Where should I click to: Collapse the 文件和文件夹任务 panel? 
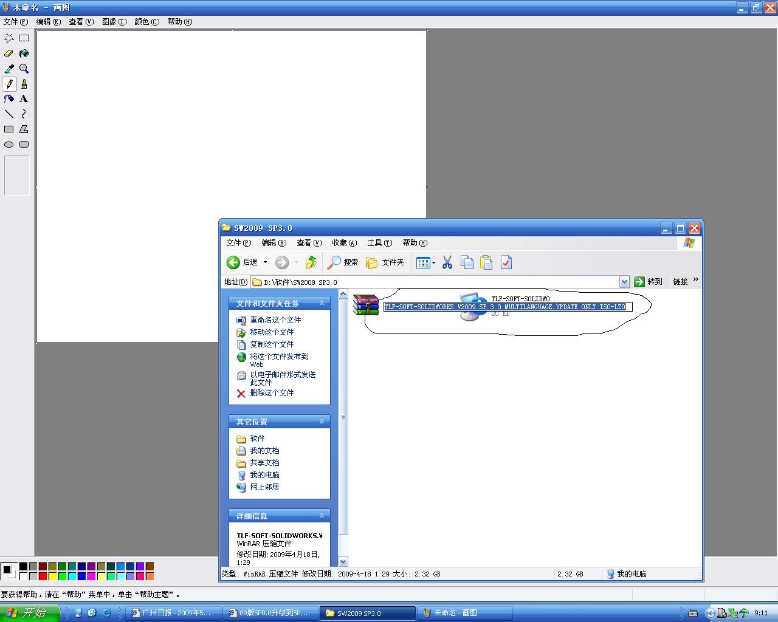[322, 303]
